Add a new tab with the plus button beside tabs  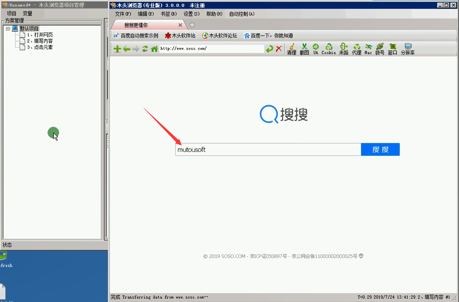coord(192,25)
